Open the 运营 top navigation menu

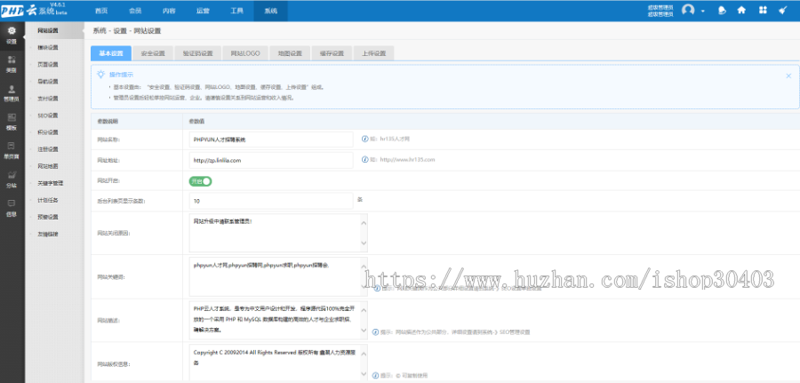[203, 11]
